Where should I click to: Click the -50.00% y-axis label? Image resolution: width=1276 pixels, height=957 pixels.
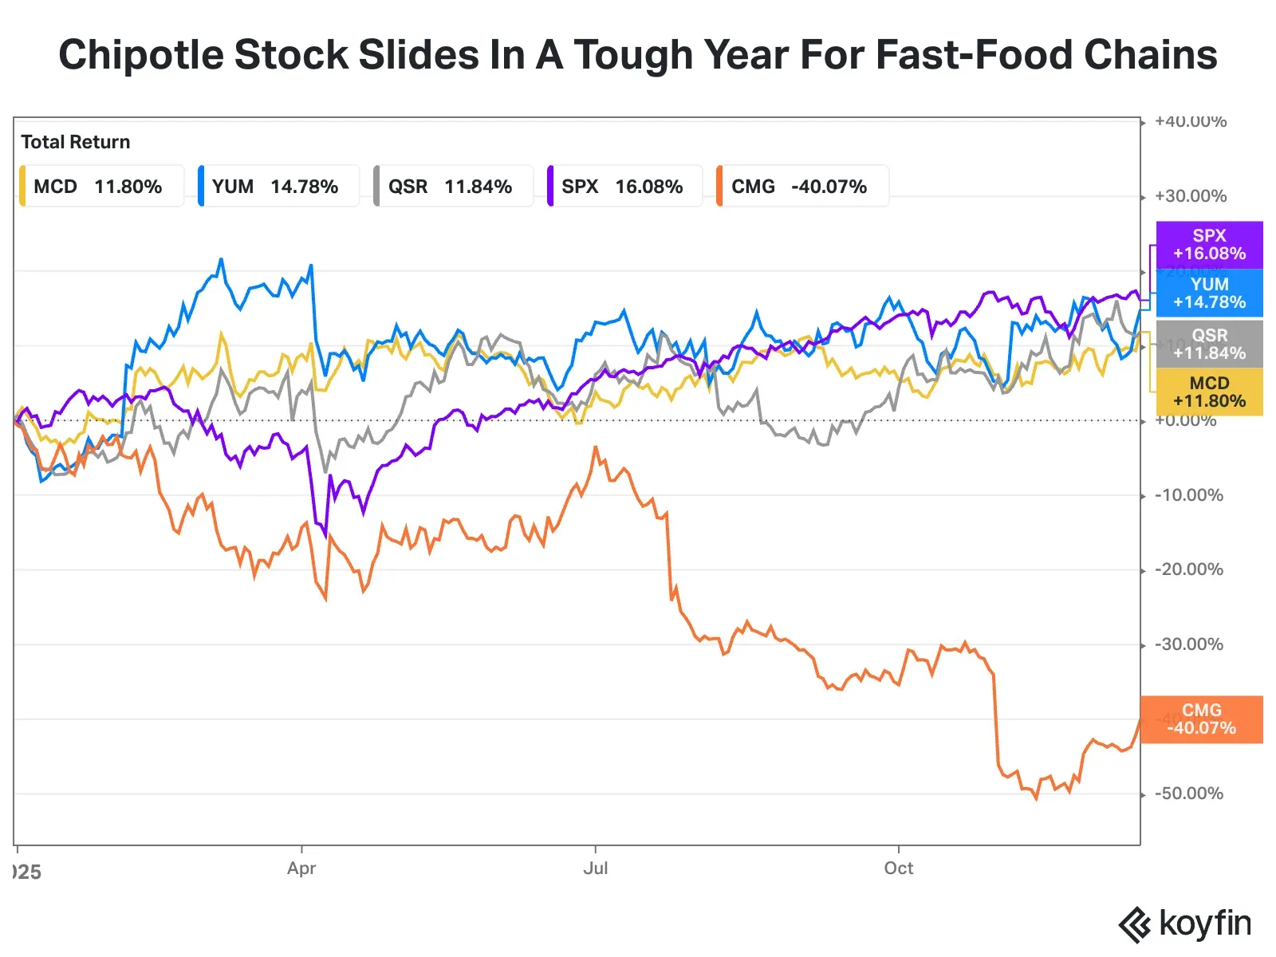coord(1188,794)
